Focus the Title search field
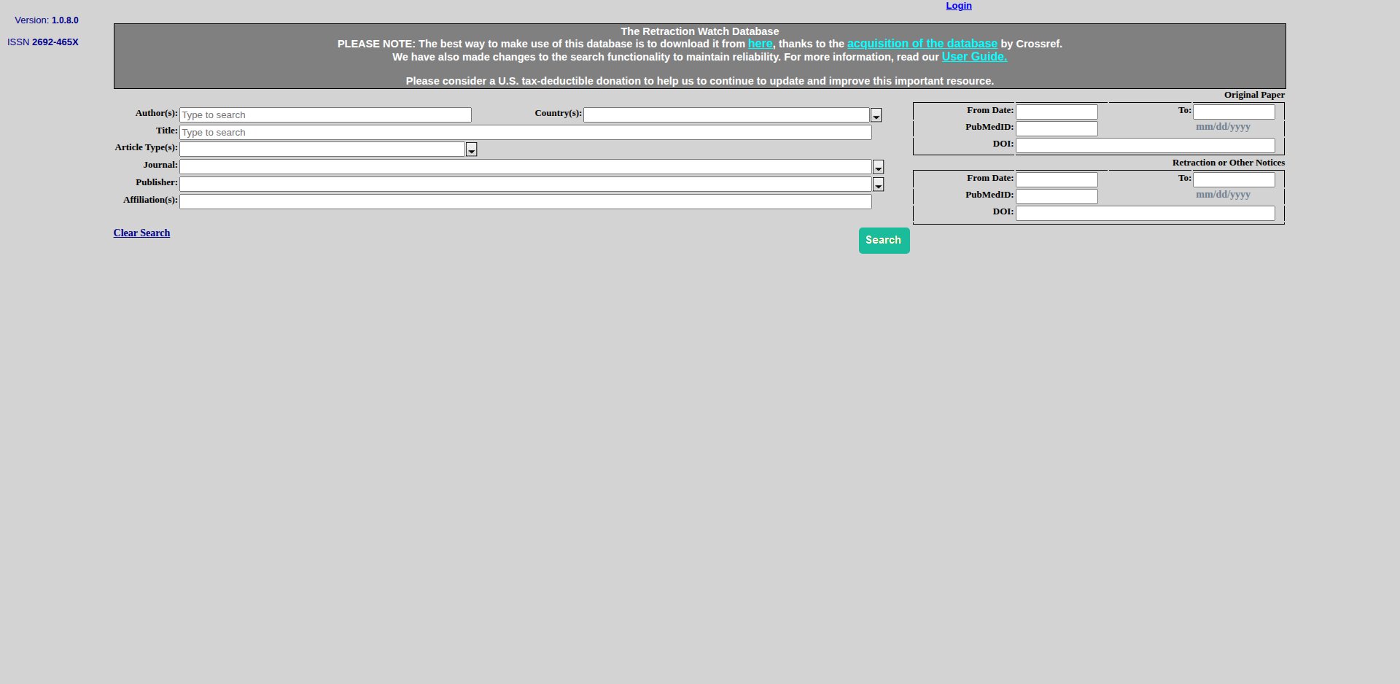The image size is (1400, 684). click(526, 132)
